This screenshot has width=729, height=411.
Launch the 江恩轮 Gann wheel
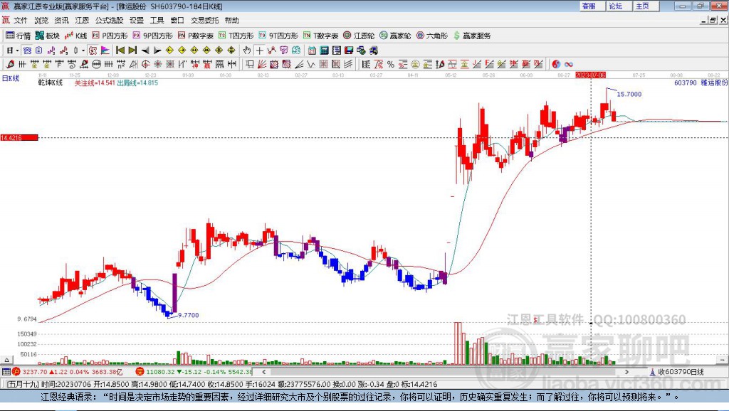coord(359,36)
